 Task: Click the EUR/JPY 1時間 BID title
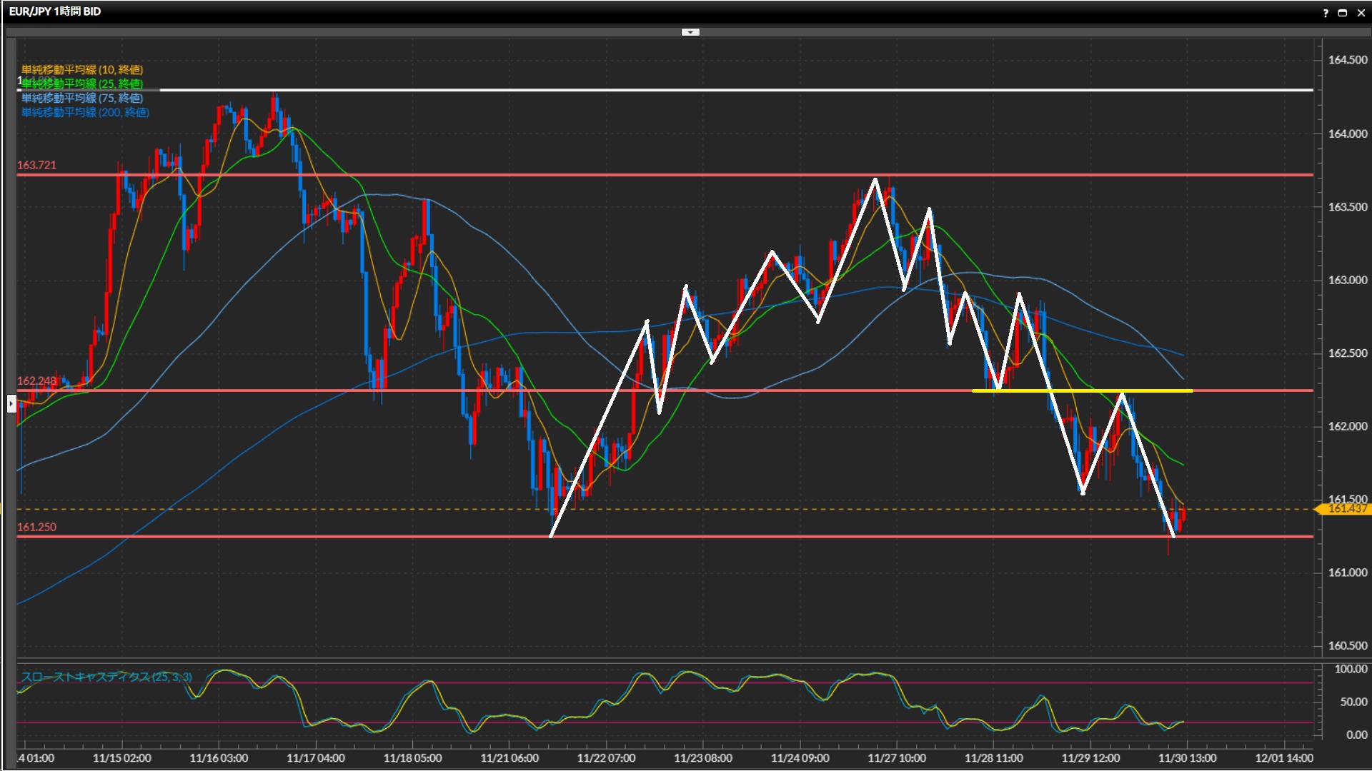55,11
